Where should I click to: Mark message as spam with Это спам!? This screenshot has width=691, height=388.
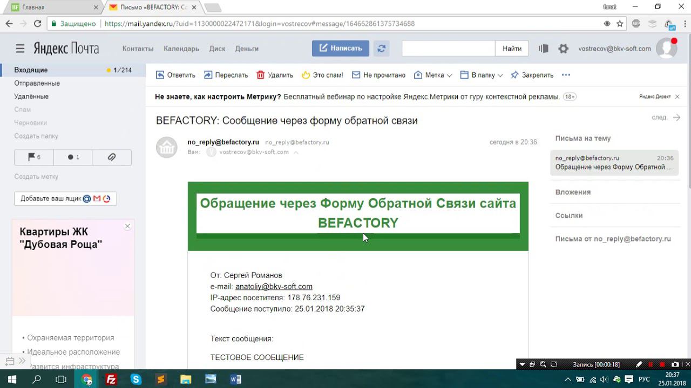coord(322,75)
